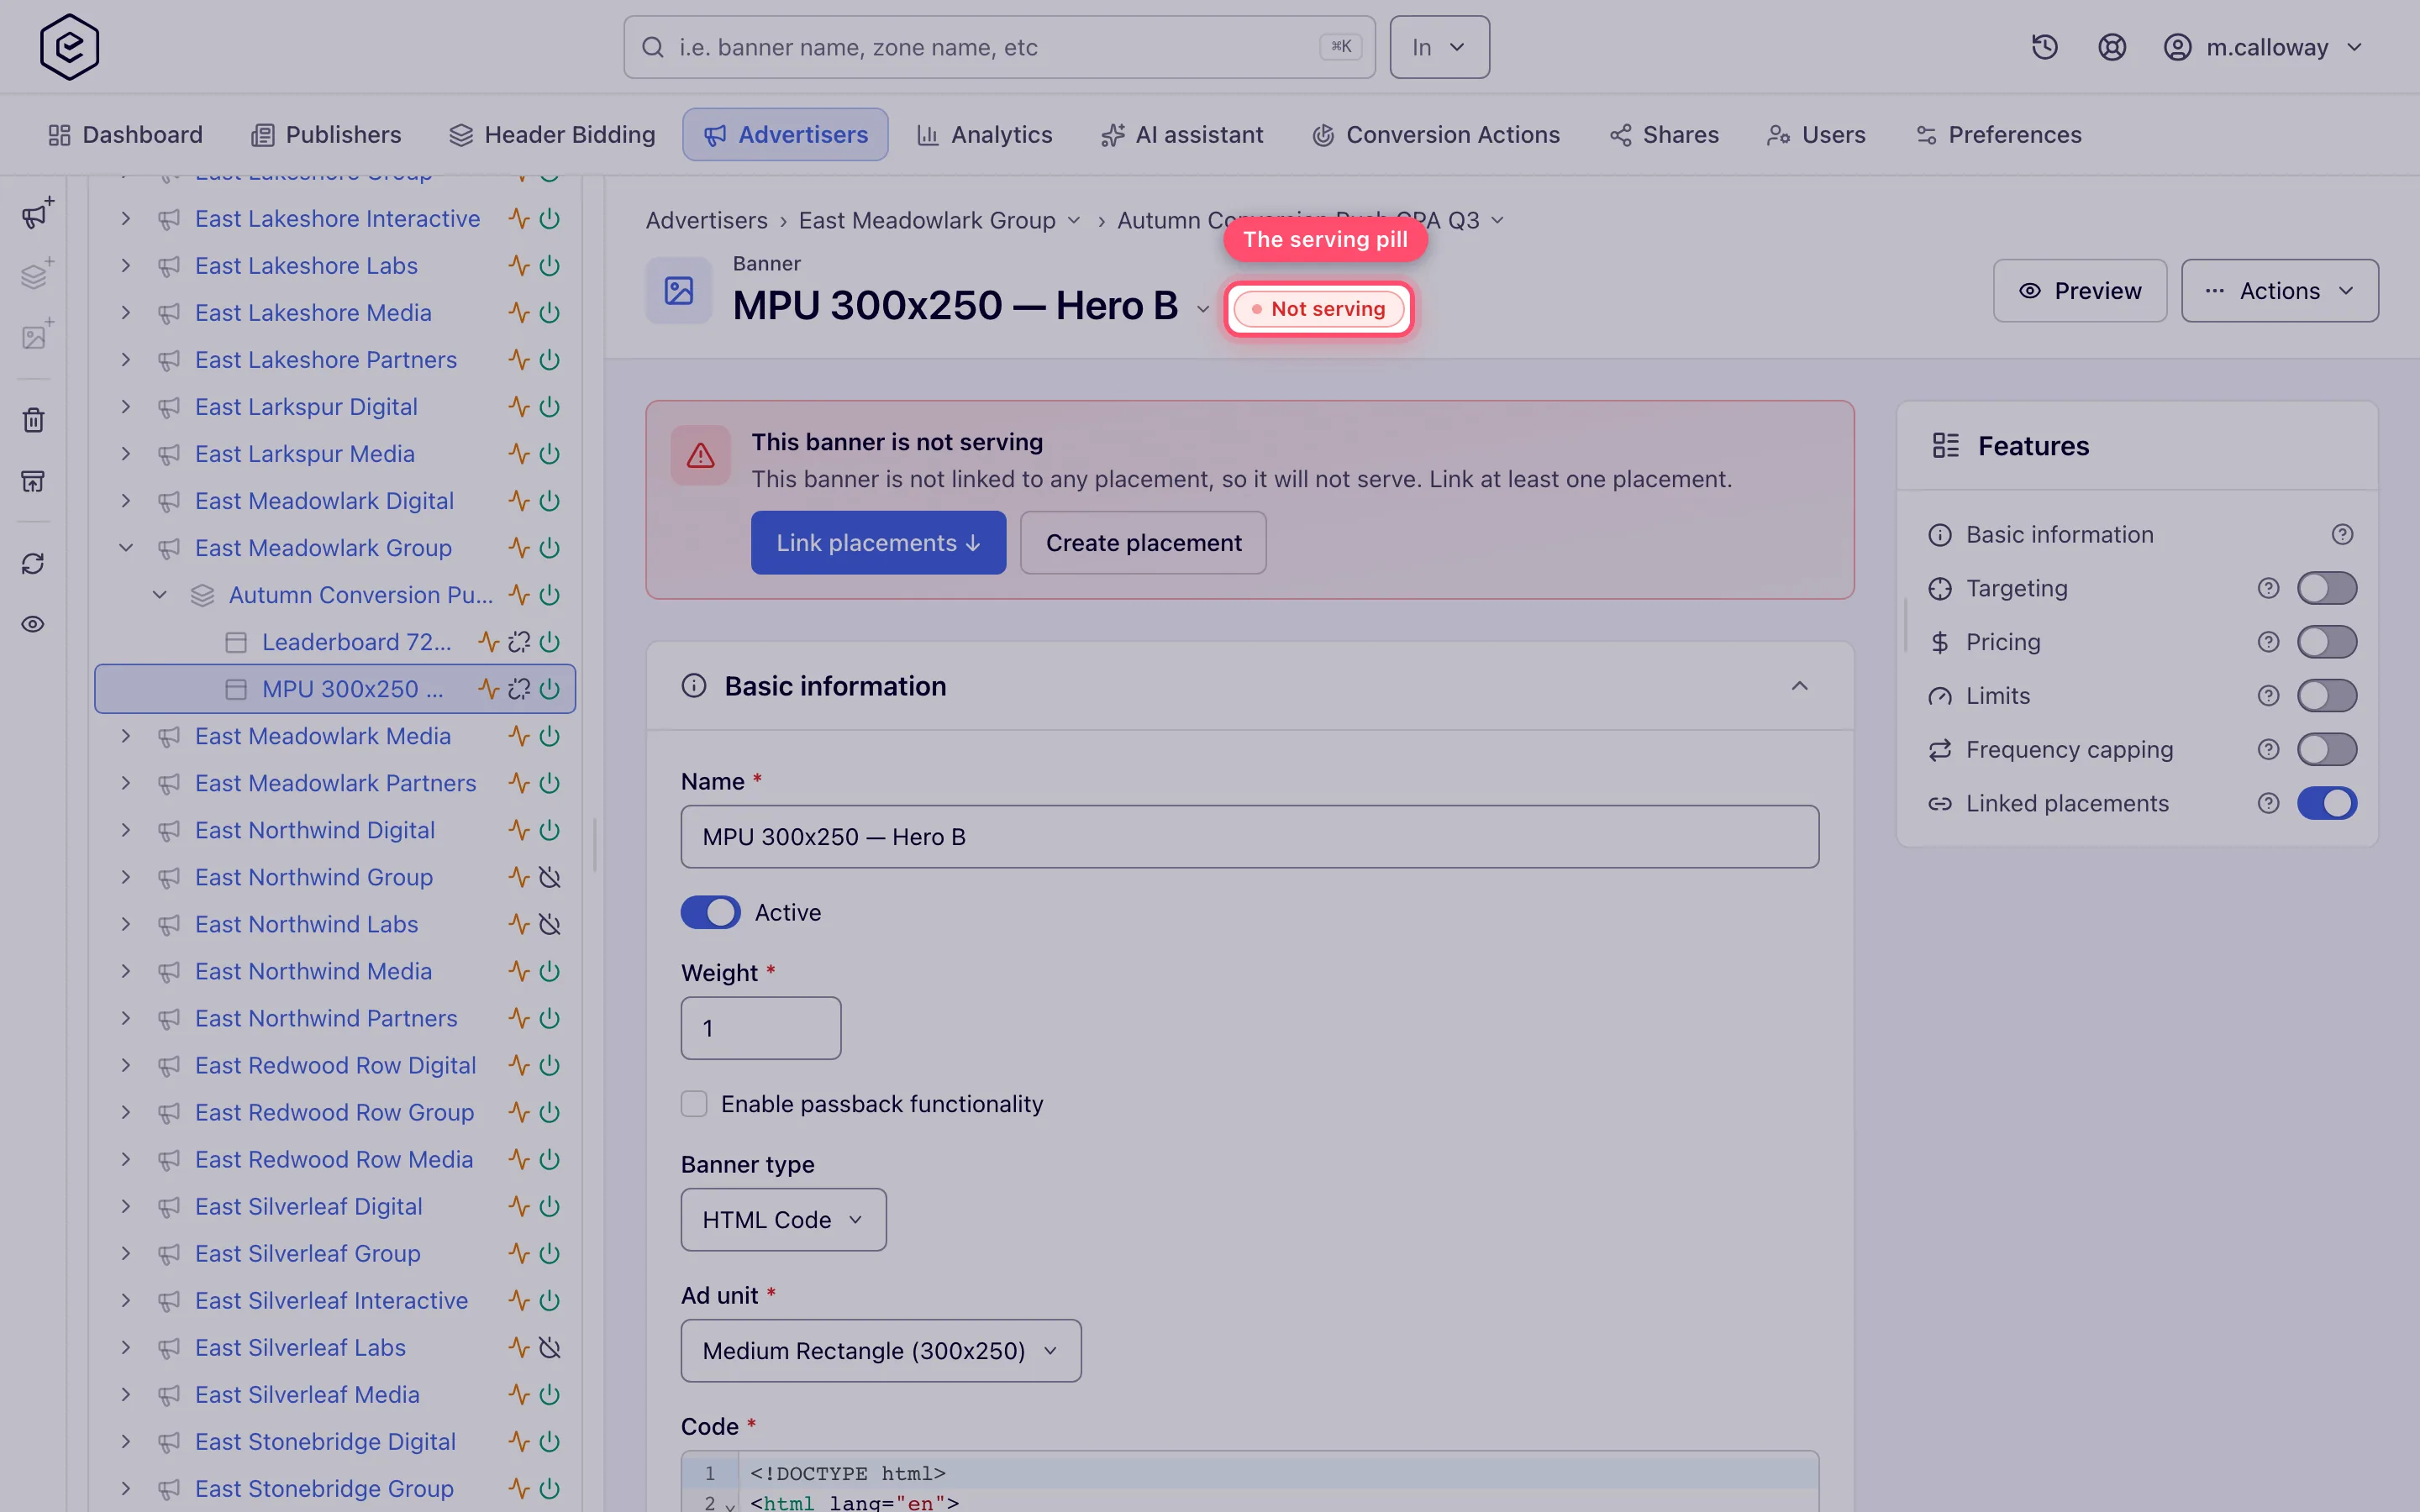Click the Create placement button
Image resolution: width=2420 pixels, height=1512 pixels.
[1143, 543]
